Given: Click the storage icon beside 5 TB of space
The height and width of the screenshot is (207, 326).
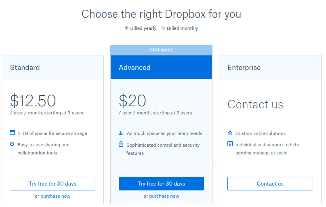Looking at the screenshot, I should [x=12, y=133].
